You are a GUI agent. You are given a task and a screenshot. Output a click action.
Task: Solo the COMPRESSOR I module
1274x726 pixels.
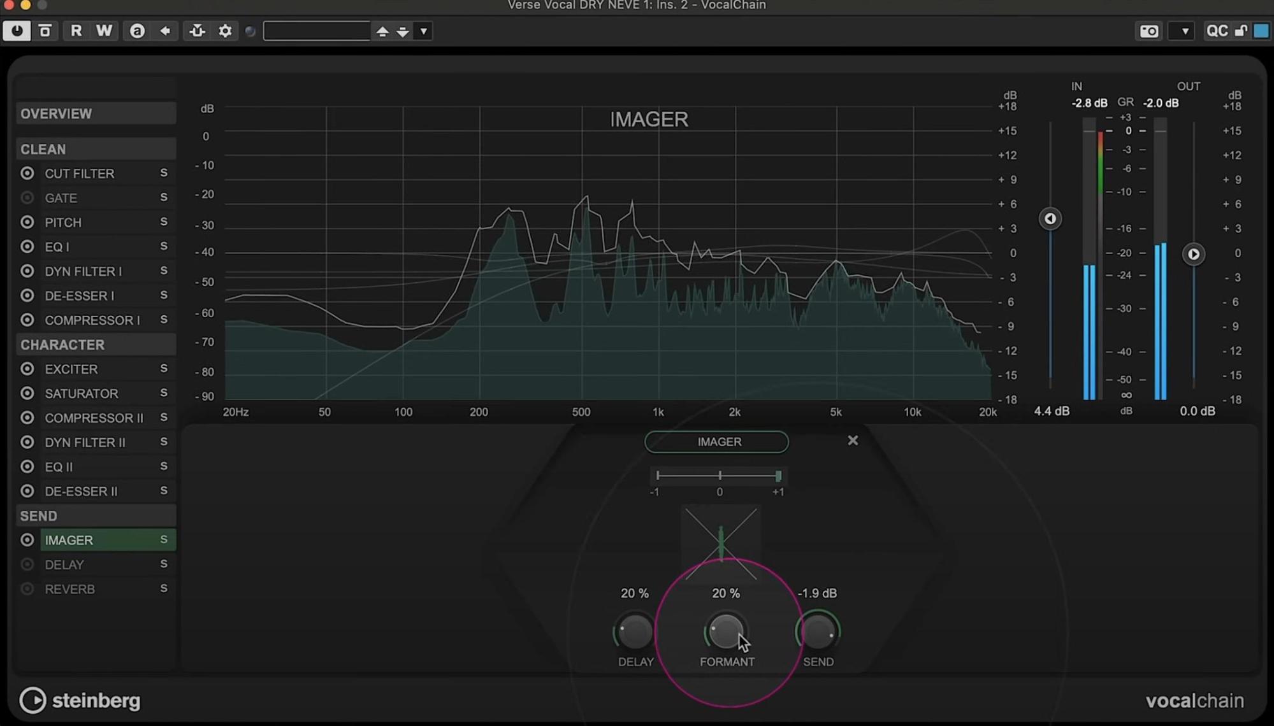pos(164,320)
